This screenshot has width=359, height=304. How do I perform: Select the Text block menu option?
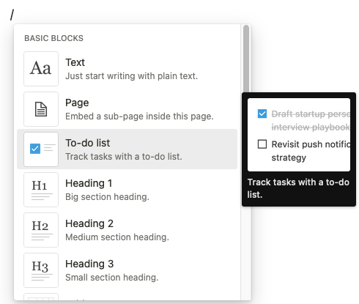tap(127, 69)
